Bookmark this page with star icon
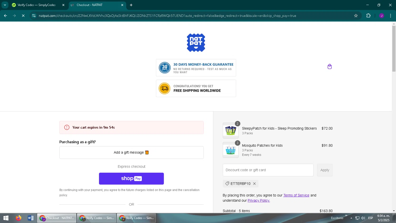This screenshot has height=223, width=396. (x=356, y=16)
